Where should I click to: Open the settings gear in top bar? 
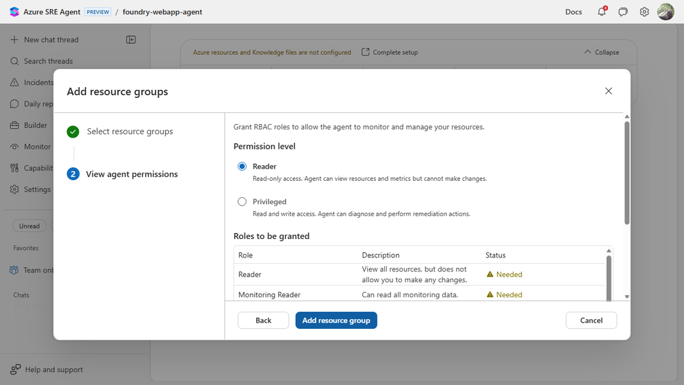pos(644,12)
